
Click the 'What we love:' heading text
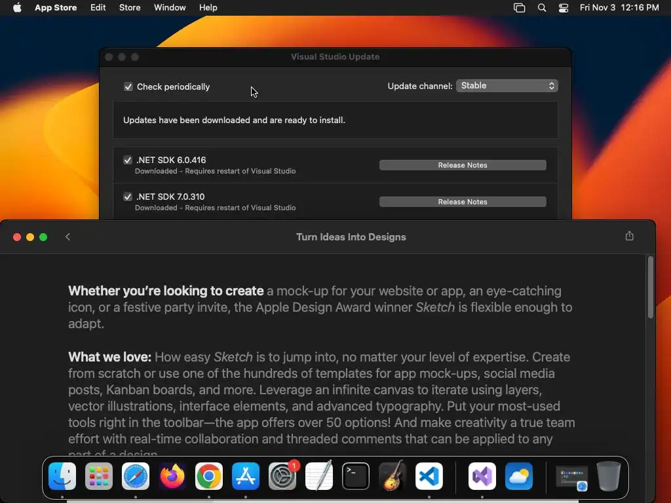point(109,357)
